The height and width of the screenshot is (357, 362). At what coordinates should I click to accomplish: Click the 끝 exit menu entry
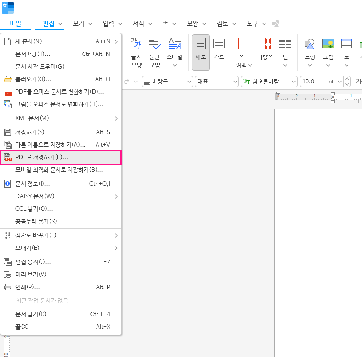(x=61, y=327)
